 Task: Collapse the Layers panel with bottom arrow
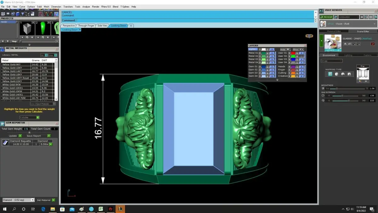[278, 80]
